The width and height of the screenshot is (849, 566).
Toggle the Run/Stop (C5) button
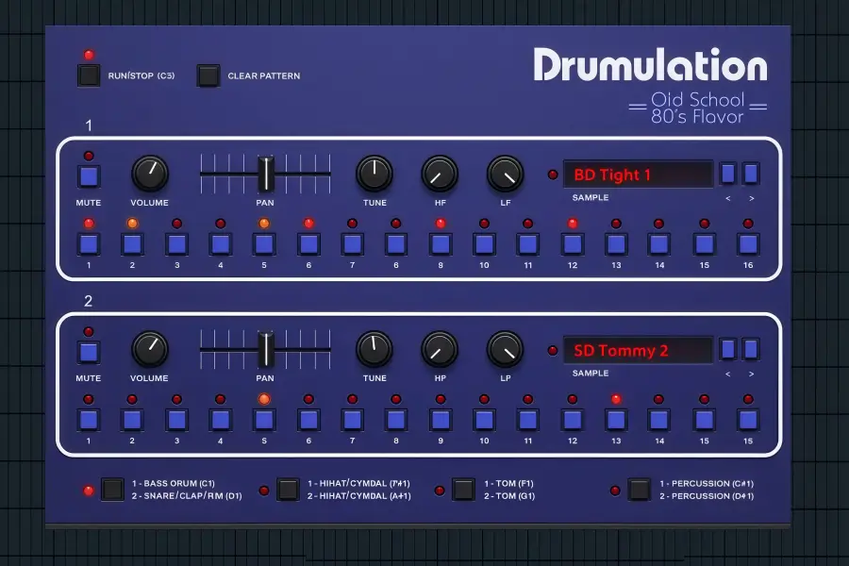pyautogui.click(x=89, y=75)
